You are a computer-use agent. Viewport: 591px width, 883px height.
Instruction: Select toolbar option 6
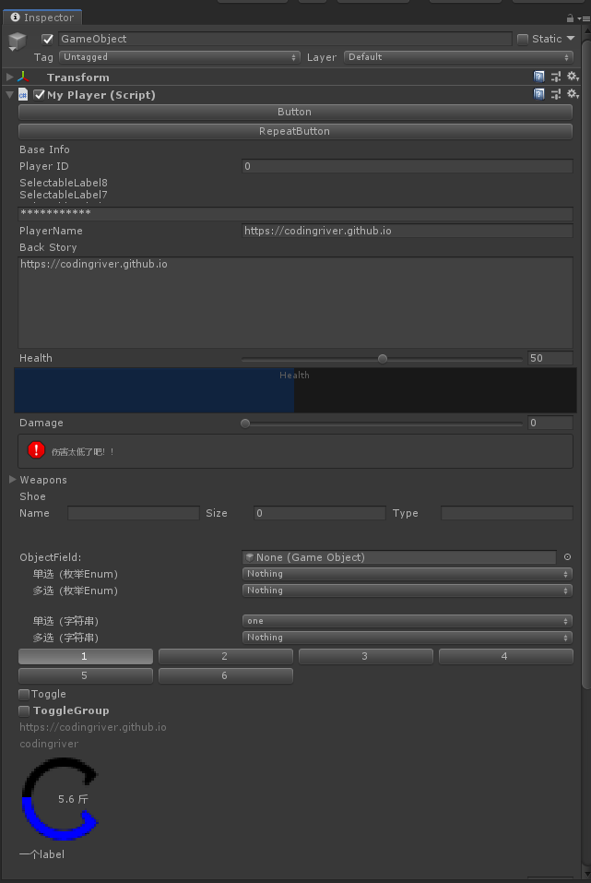[x=226, y=675]
